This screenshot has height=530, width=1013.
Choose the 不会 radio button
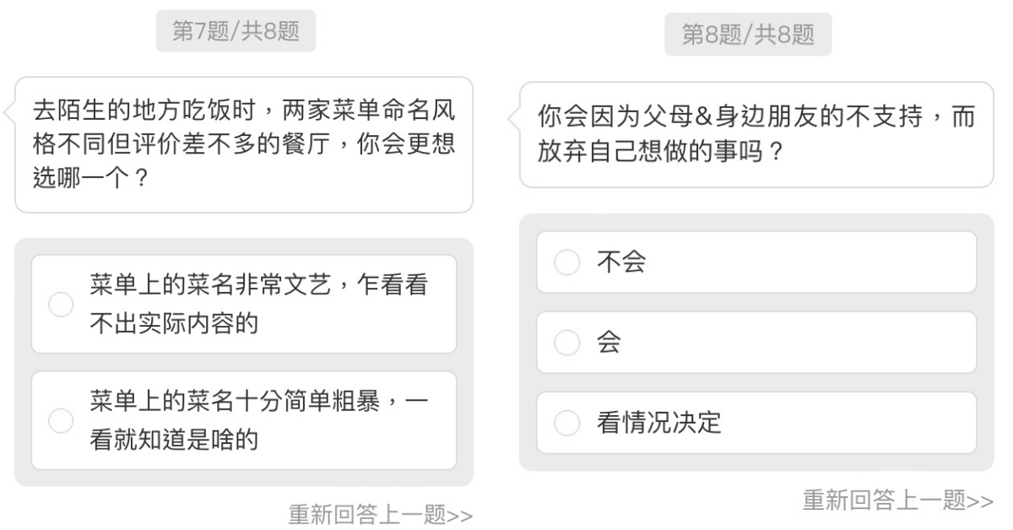(566, 262)
